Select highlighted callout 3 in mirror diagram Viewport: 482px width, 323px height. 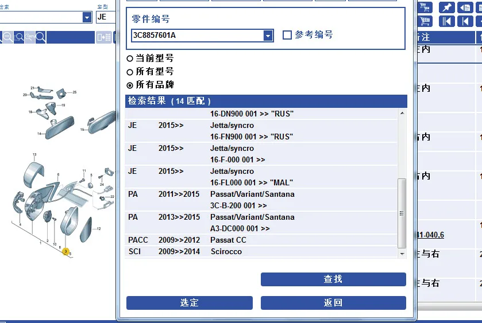tap(65, 251)
